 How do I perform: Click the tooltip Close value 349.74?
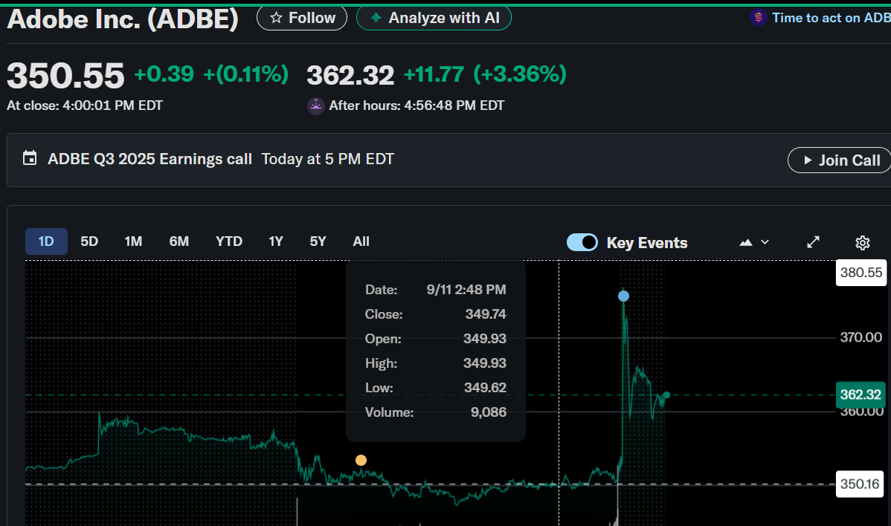click(x=486, y=314)
